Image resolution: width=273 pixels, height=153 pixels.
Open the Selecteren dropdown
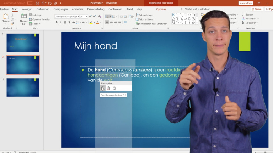point(250,23)
